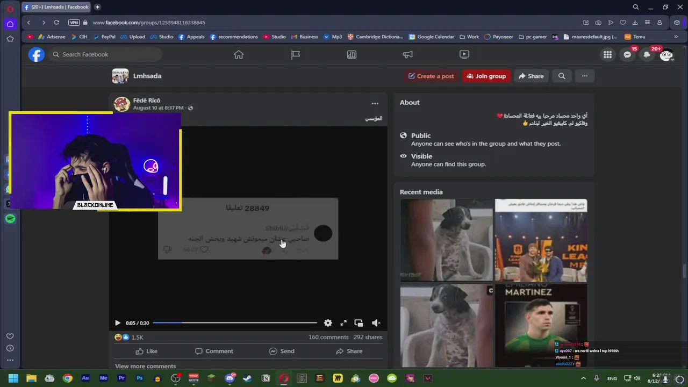The width and height of the screenshot is (688, 387).
Task: Focus the Search Facebook field
Action: click(106, 54)
